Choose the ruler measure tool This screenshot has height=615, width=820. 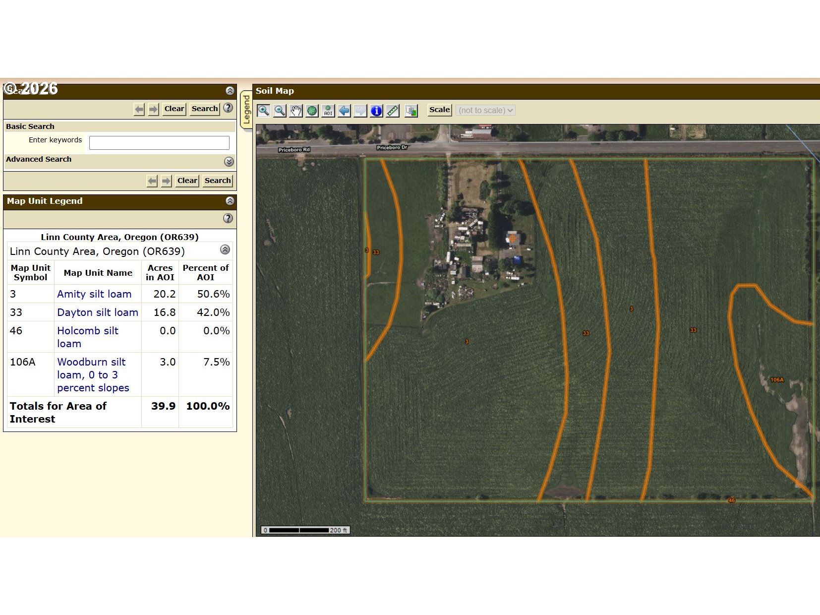393,111
